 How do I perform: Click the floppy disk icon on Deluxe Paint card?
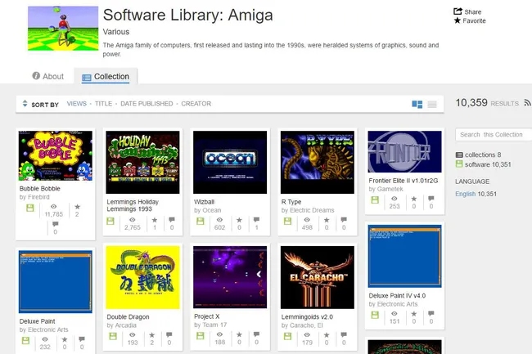(x=25, y=340)
